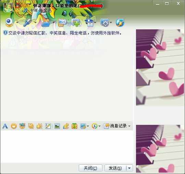
Task: Start a video call with webcam icon
Action: (x=9, y=22)
